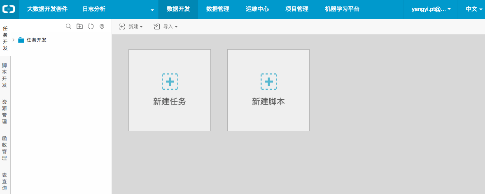Open the 日志分析 project dropdown arrow
Viewport: 485px width, 194px height.
pos(152,10)
